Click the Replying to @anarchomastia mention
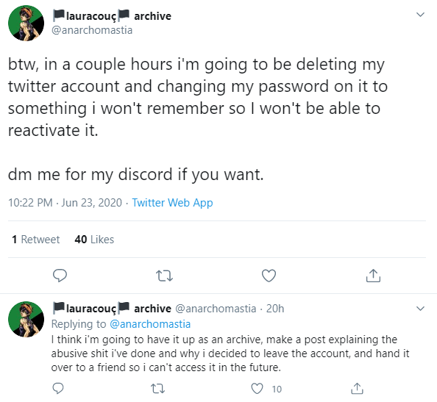Viewport: 437px width, 402px height. [150, 324]
